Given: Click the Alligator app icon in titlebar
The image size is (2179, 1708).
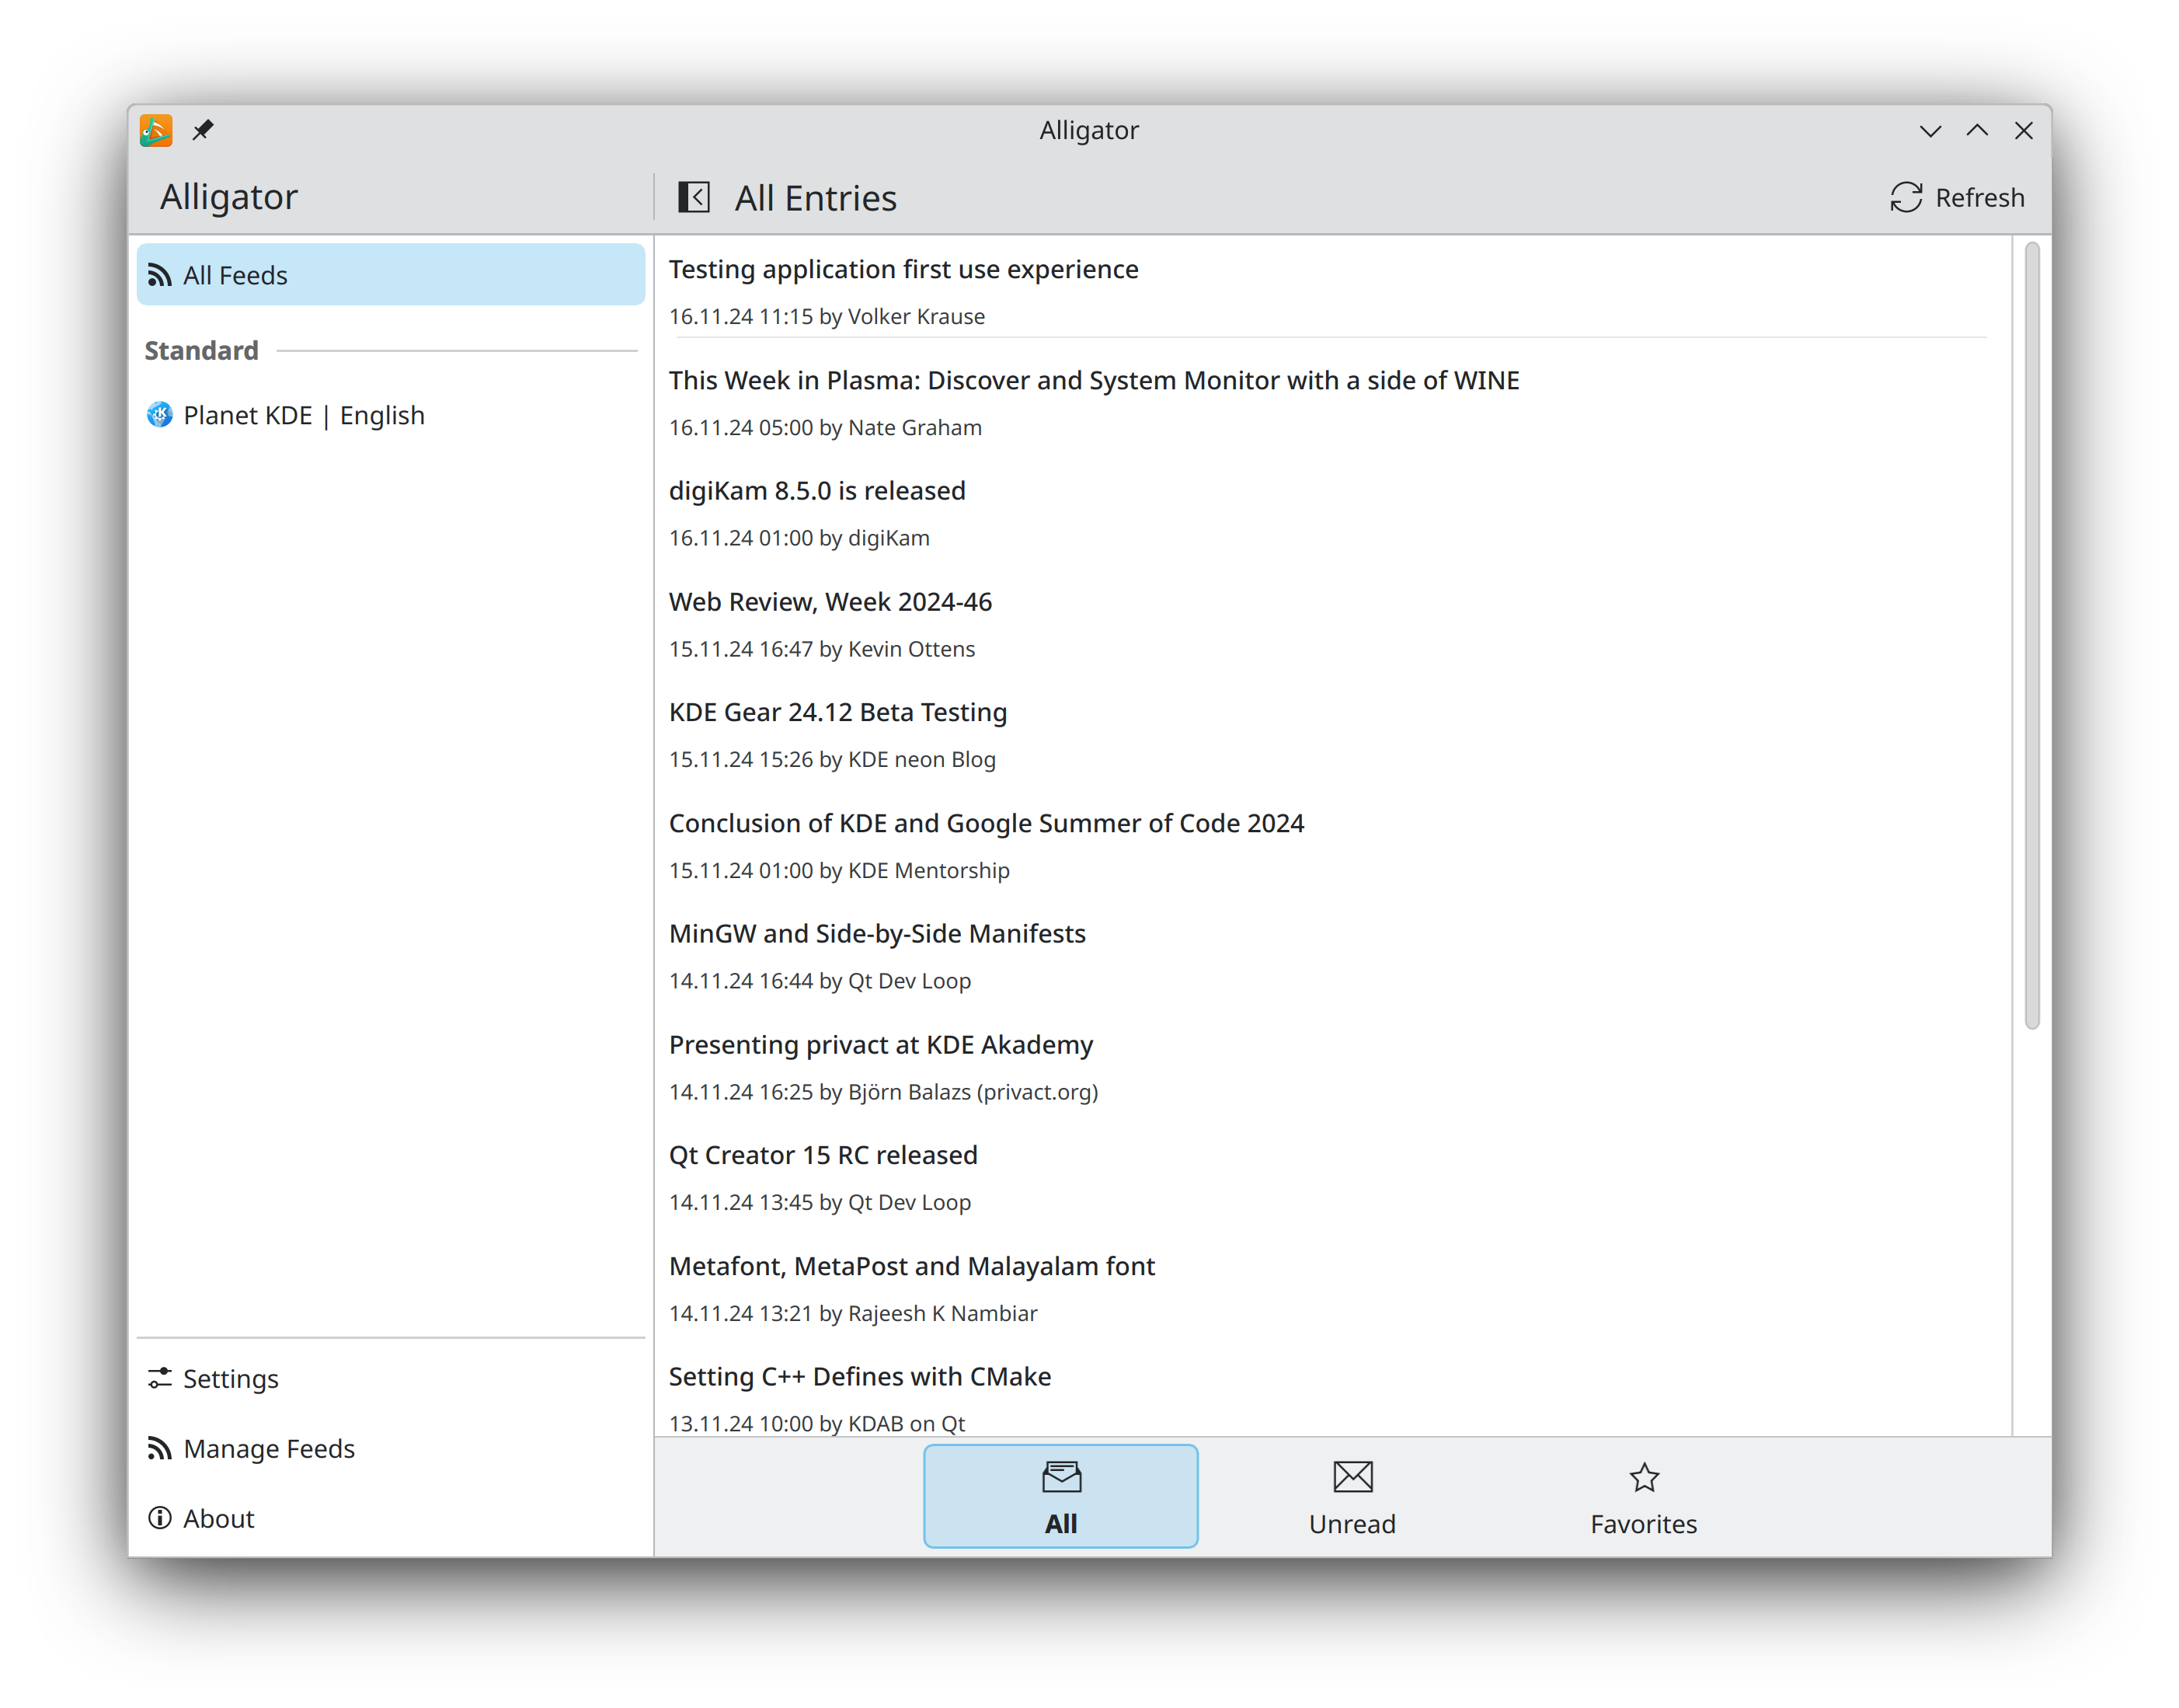Looking at the screenshot, I should pyautogui.click(x=156, y=130).
